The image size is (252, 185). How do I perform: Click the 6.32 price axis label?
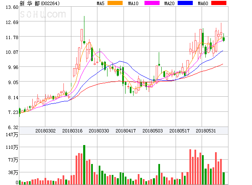pos(13,127)
